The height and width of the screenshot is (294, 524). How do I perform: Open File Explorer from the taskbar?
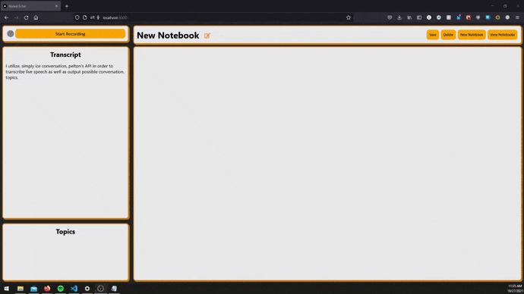point(21,289)
